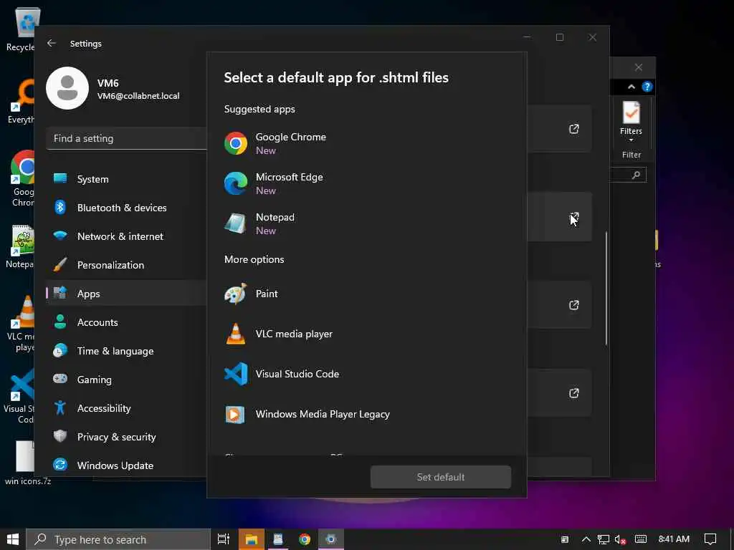The image size is (734, 550).
Task: Go back with the Settings back arrow
Action: click(x=52, y=43)
